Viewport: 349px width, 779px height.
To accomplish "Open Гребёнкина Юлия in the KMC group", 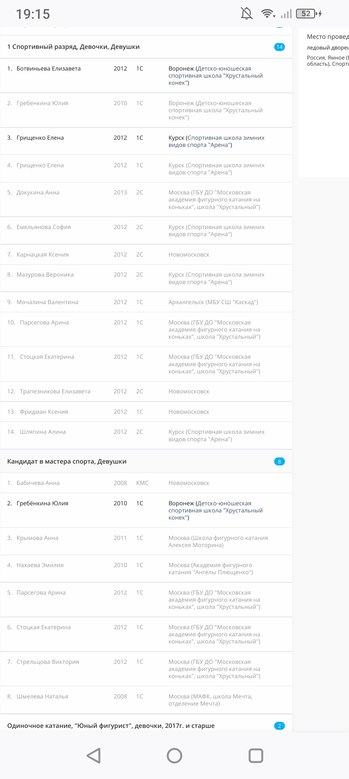I will (x=42, y=503).
